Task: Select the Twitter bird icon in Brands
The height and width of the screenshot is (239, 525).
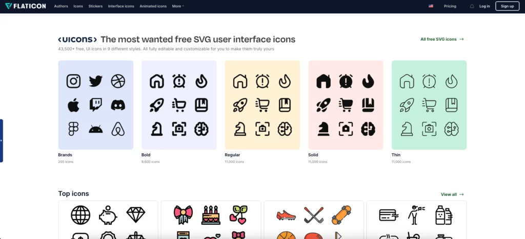Action: [96, 81]
